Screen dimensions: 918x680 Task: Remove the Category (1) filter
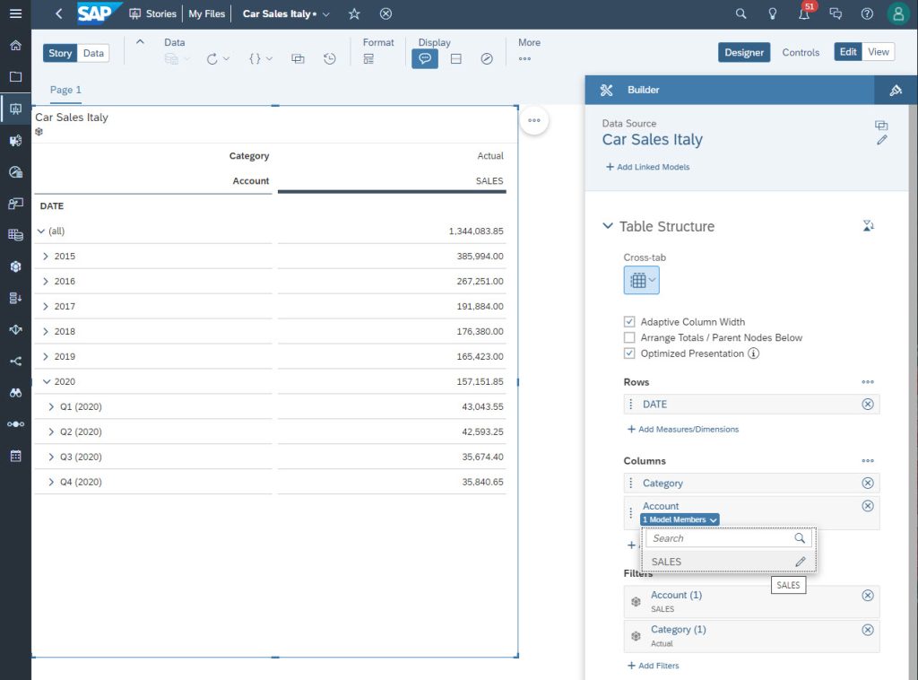[868, 630]
